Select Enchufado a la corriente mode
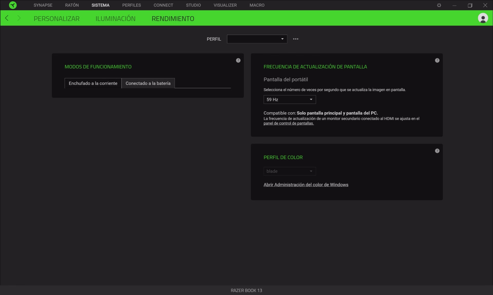 [x=93, y=83]
